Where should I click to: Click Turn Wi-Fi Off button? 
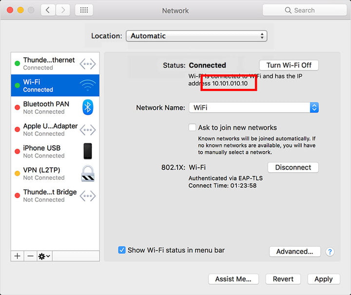click(289, 65)
